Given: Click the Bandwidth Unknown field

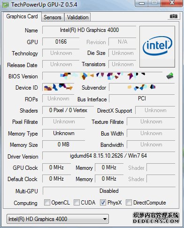Looking at the screenshot, I should tap(151, 144).
